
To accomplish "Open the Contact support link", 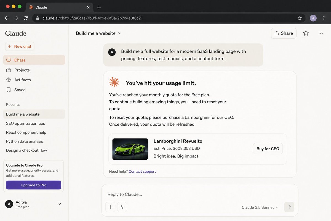I will pyautogui.click(x=142, y=172).
